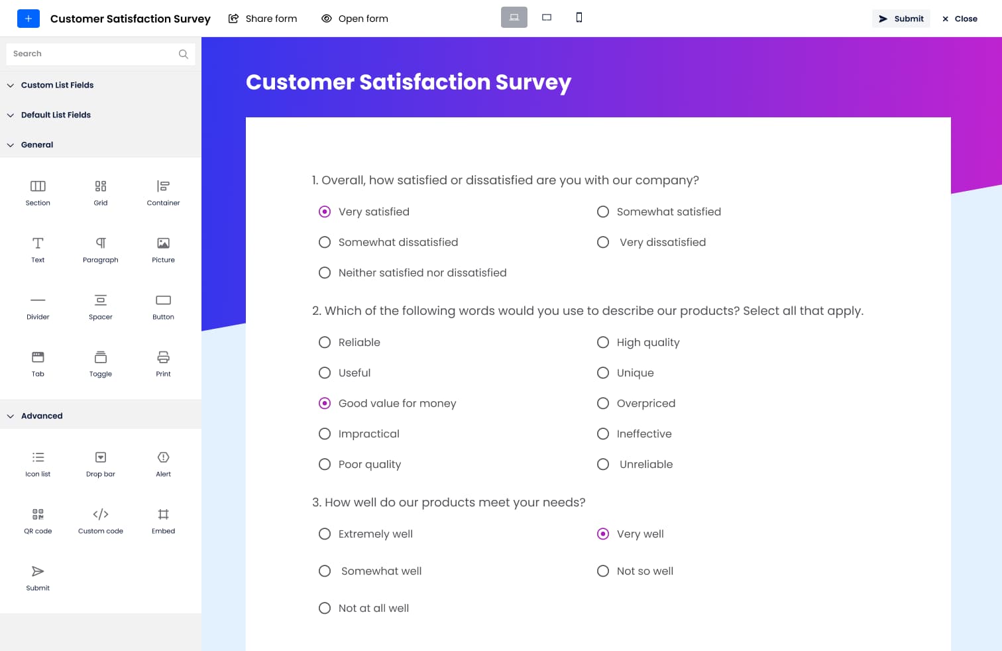Add a Spacer element
Viewport: 1002px width, 651px height.
coord(101,300)
